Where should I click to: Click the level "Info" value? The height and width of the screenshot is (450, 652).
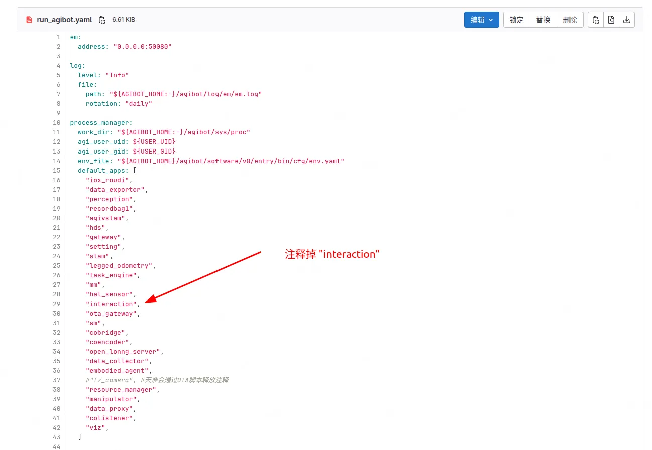[117, 75]
